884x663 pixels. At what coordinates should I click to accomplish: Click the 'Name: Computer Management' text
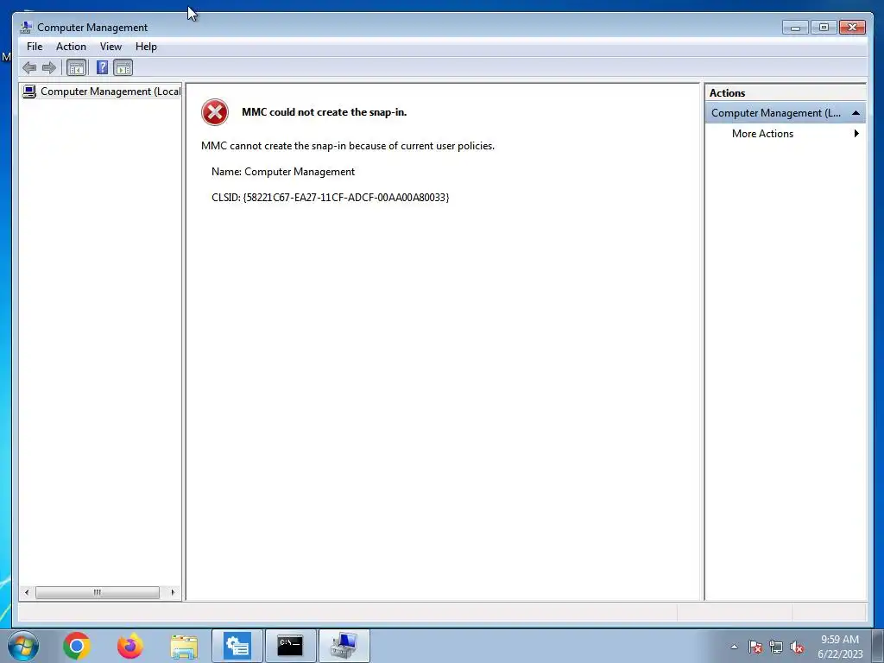coord(283,172)
